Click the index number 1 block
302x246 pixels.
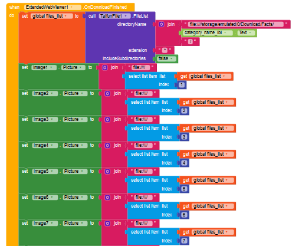(182, 85)
